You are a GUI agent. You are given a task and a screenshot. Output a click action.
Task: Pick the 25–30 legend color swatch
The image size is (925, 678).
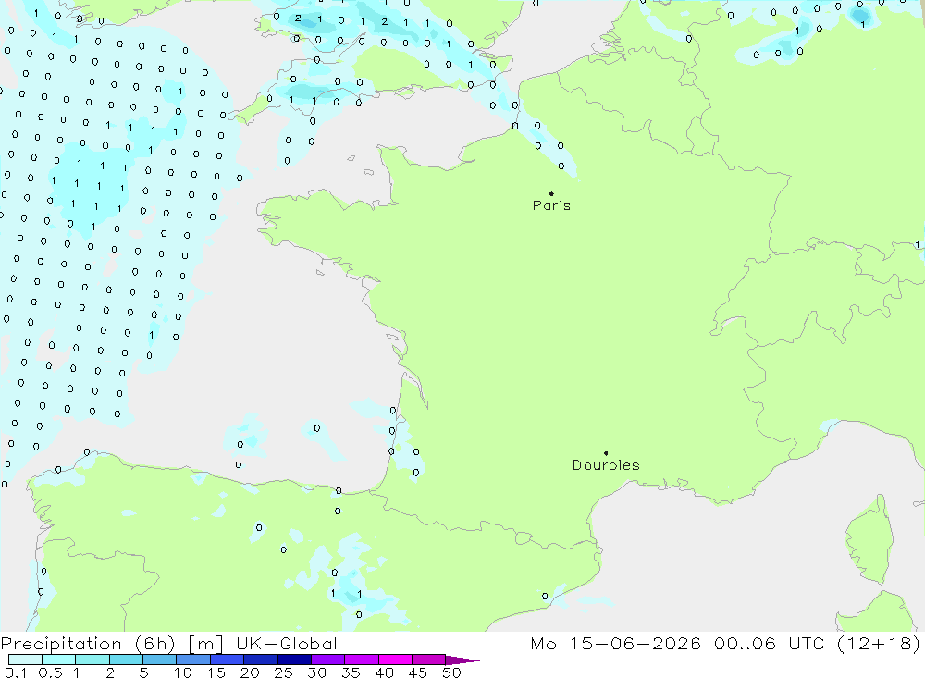pos(294,660)
